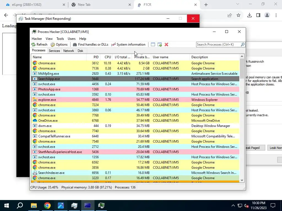Select chrome.exe row with PID 3612

tap(135, 63)
